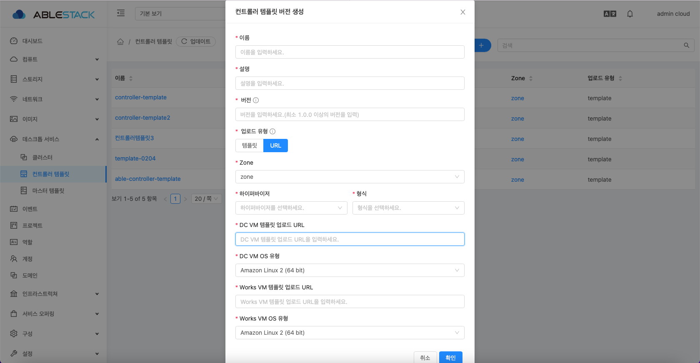This screenshot has height=363, width=700.
Task: Click the notification bell icon
Action: [x=630, y=14]
